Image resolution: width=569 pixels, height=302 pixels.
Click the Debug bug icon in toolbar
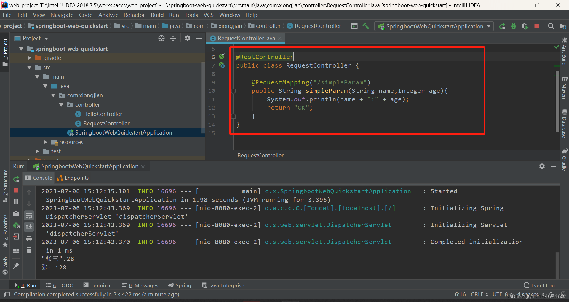click(x=514, y=26)
